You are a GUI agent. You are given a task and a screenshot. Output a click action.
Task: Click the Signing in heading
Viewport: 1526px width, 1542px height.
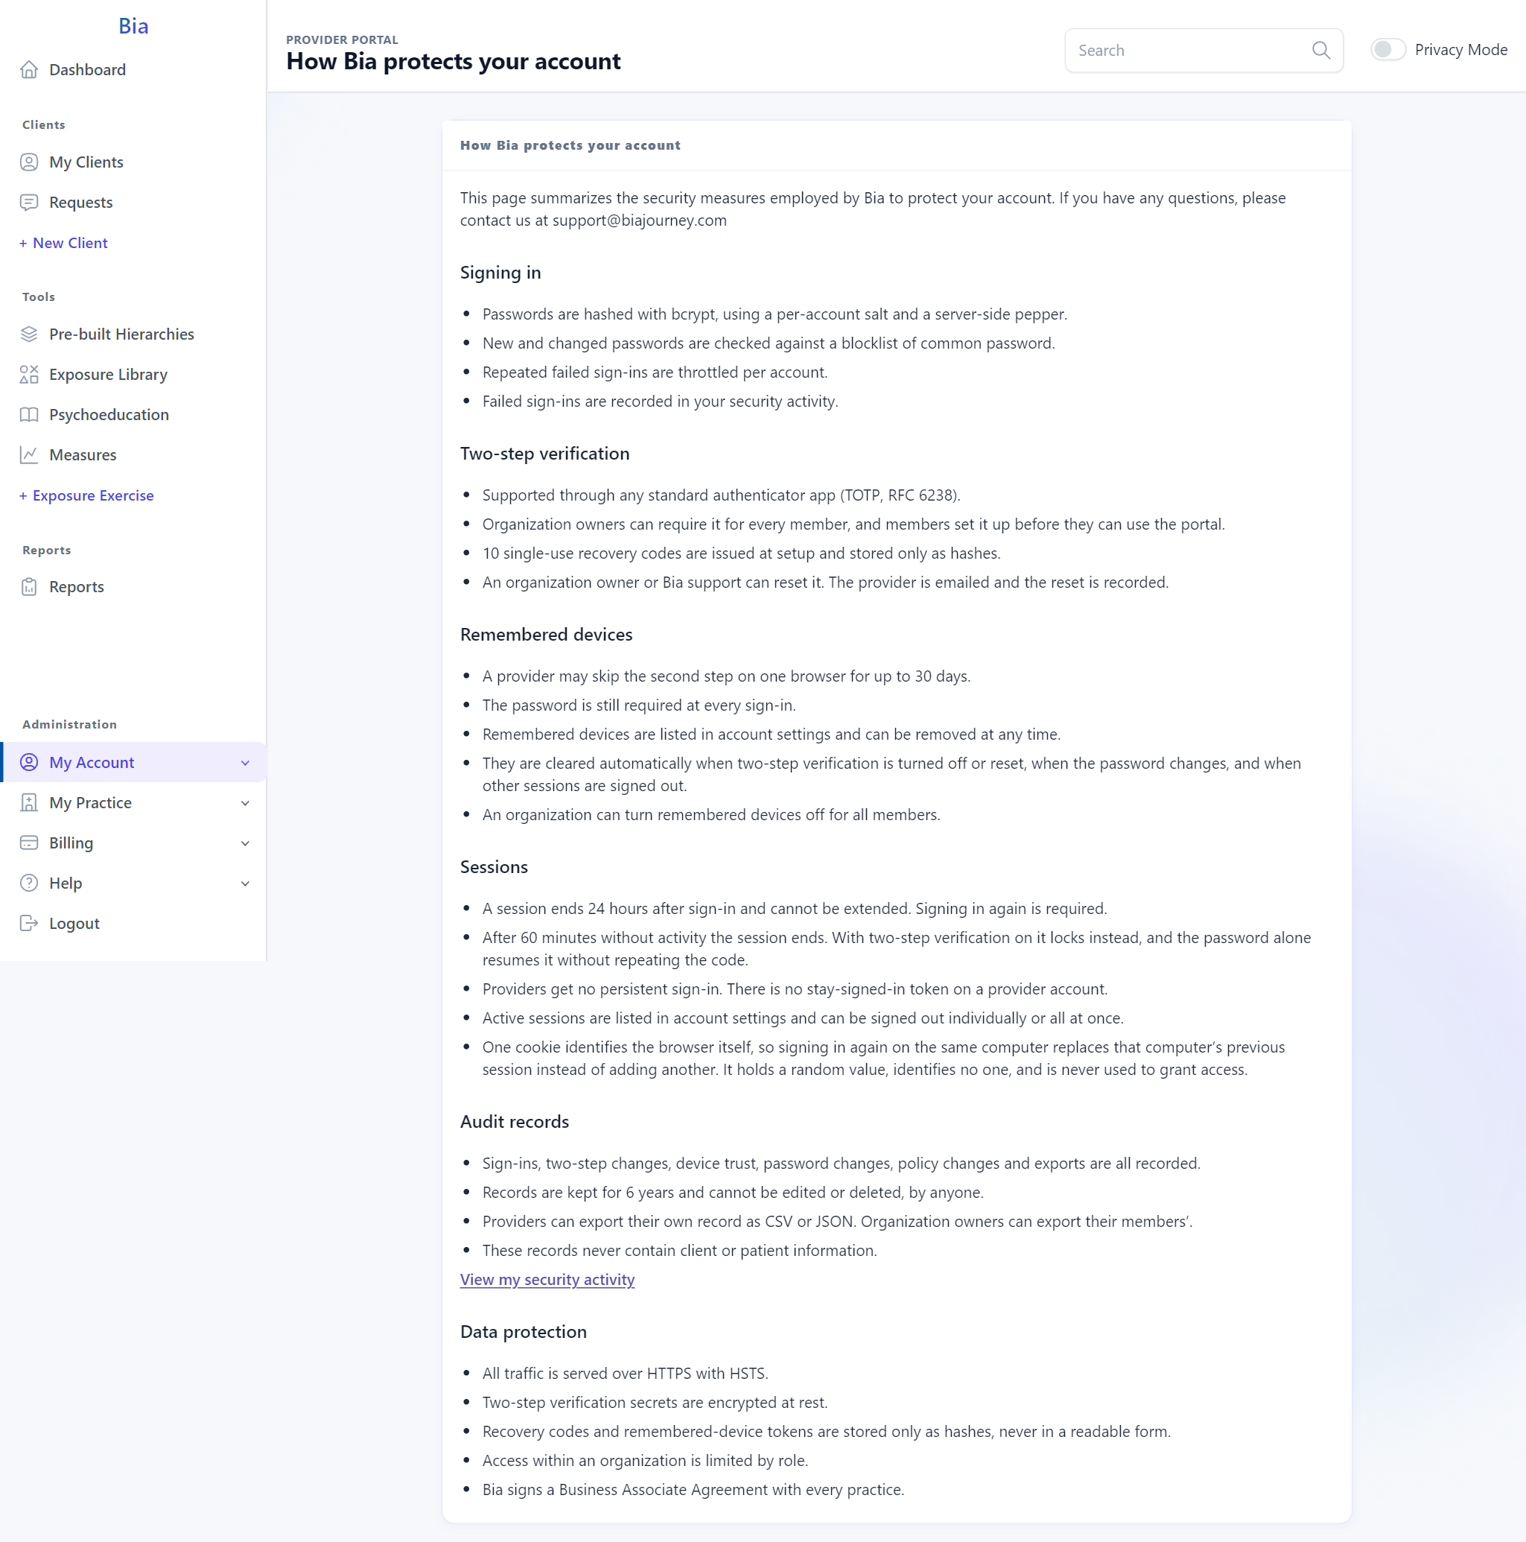(x=500, y=273)
